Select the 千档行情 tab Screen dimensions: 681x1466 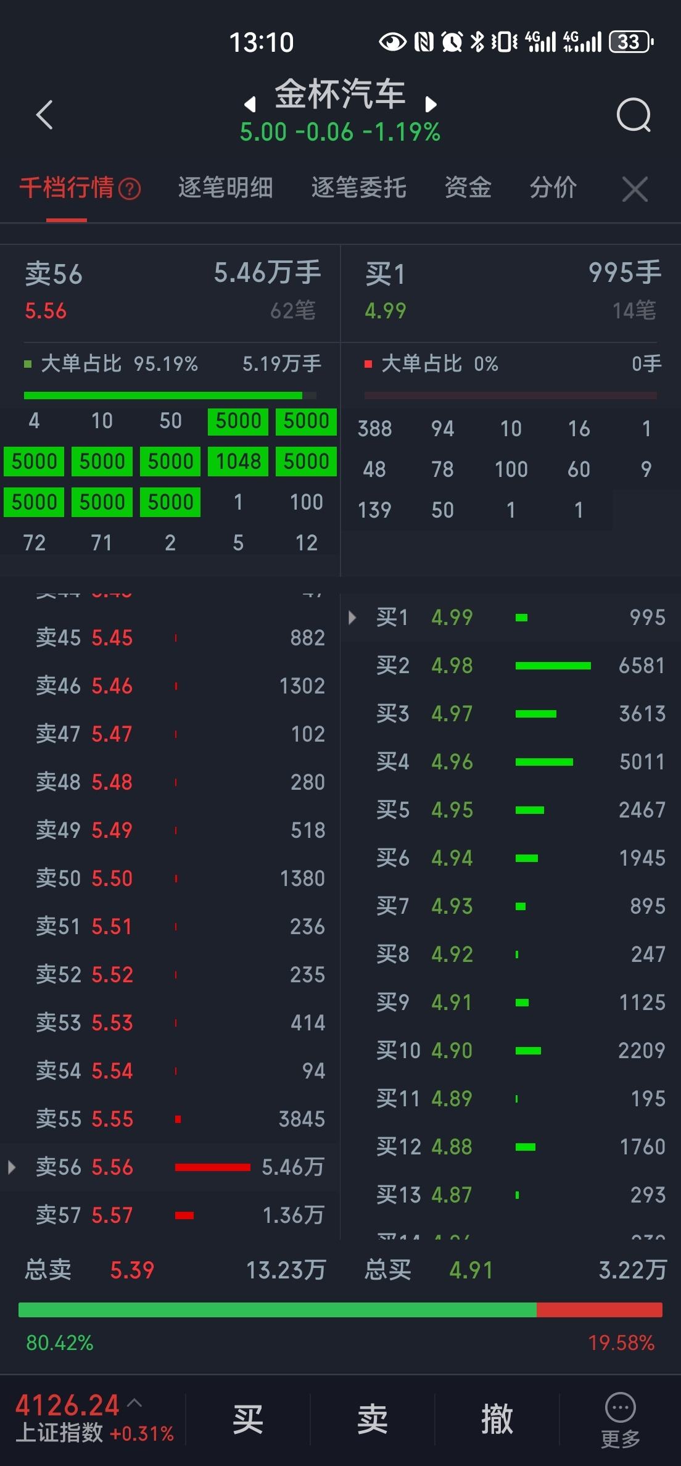pos(67,188)
